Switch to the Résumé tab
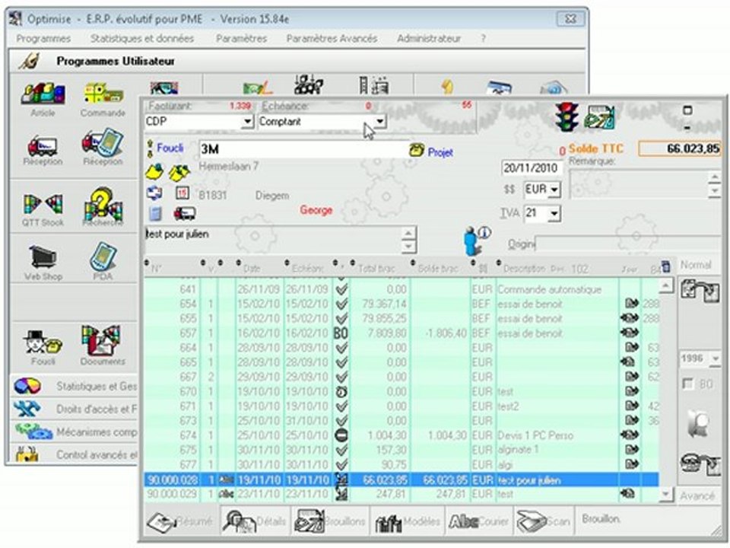730x548 pixels. tap(179, 521)
